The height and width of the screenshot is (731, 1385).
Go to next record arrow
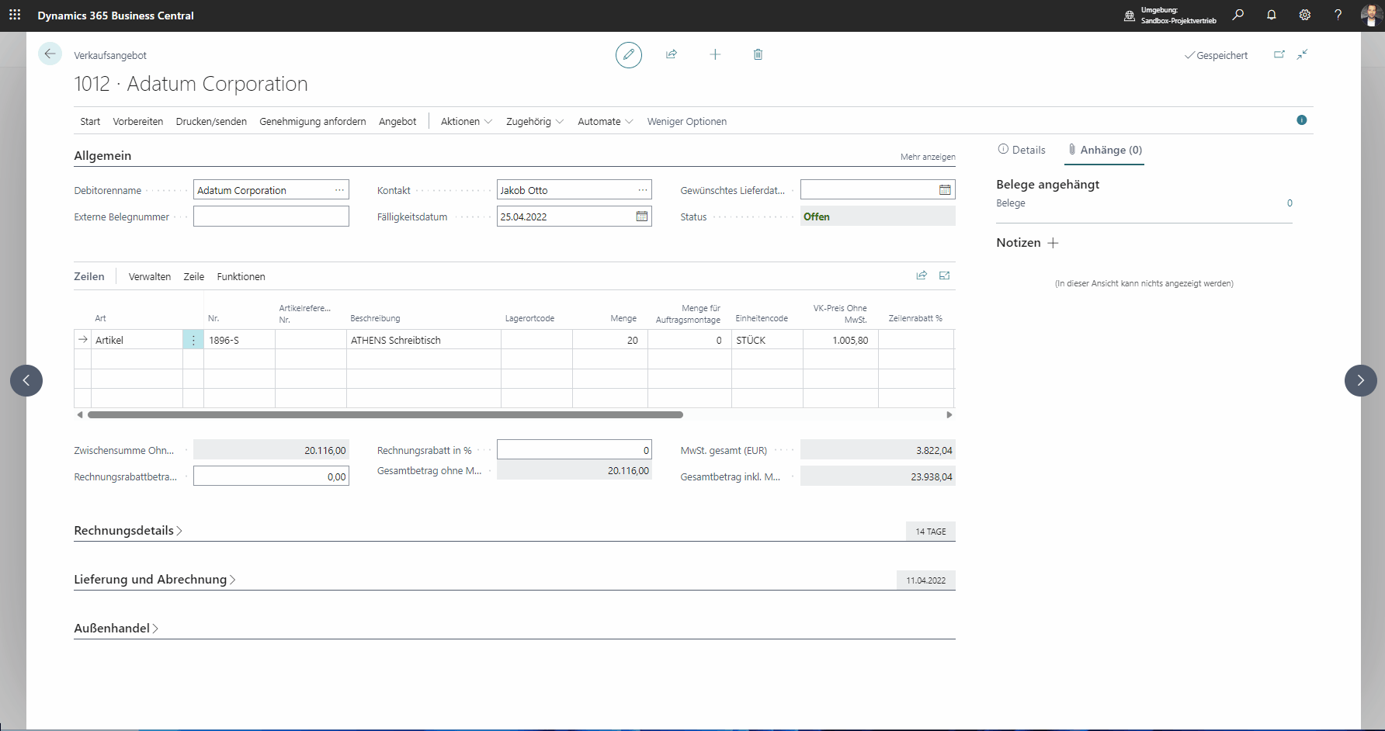point(1360,380)
